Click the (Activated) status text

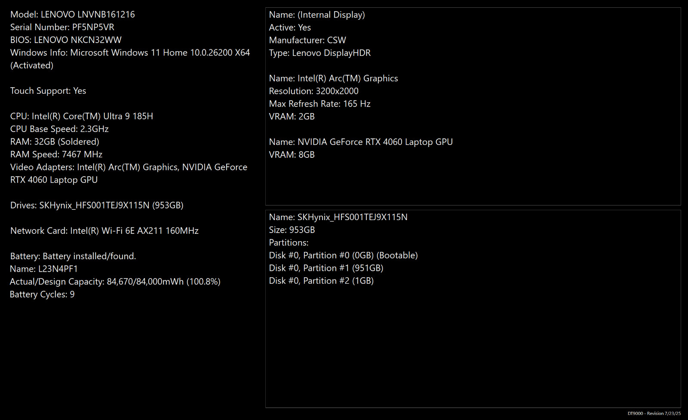click(32, 65)
